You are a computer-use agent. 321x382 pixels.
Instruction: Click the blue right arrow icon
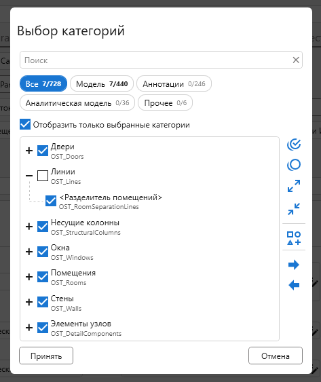pyautogui.click(x=294, y=265)
